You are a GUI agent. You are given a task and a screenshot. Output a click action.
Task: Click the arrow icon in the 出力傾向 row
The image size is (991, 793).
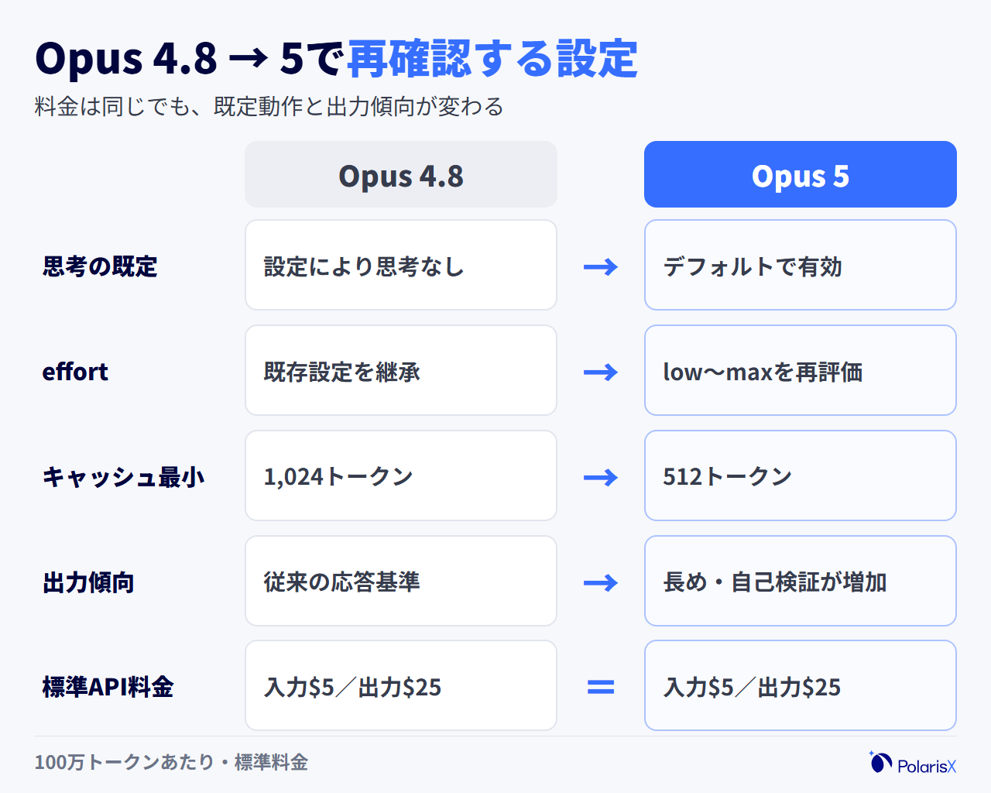click(601, 582)
